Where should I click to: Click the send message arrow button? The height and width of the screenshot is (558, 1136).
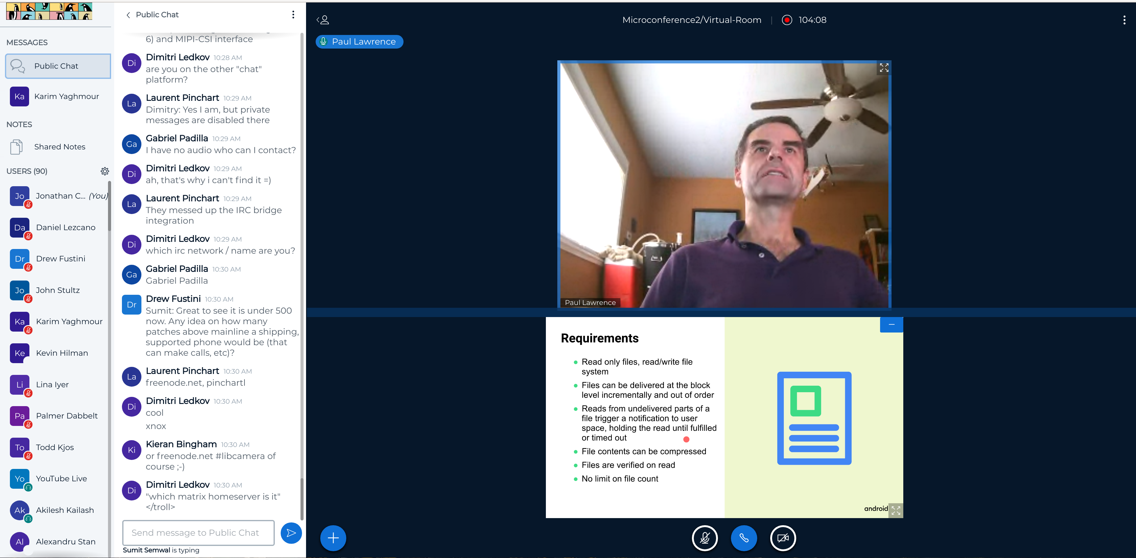tap(291, 533)
